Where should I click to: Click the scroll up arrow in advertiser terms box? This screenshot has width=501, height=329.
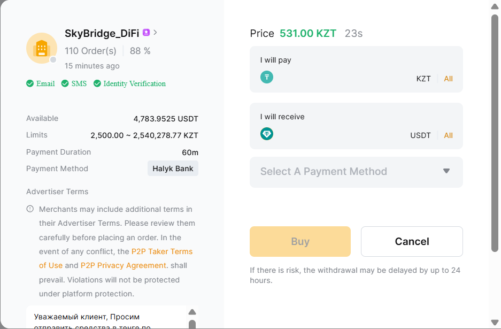[x=192, y=312]
